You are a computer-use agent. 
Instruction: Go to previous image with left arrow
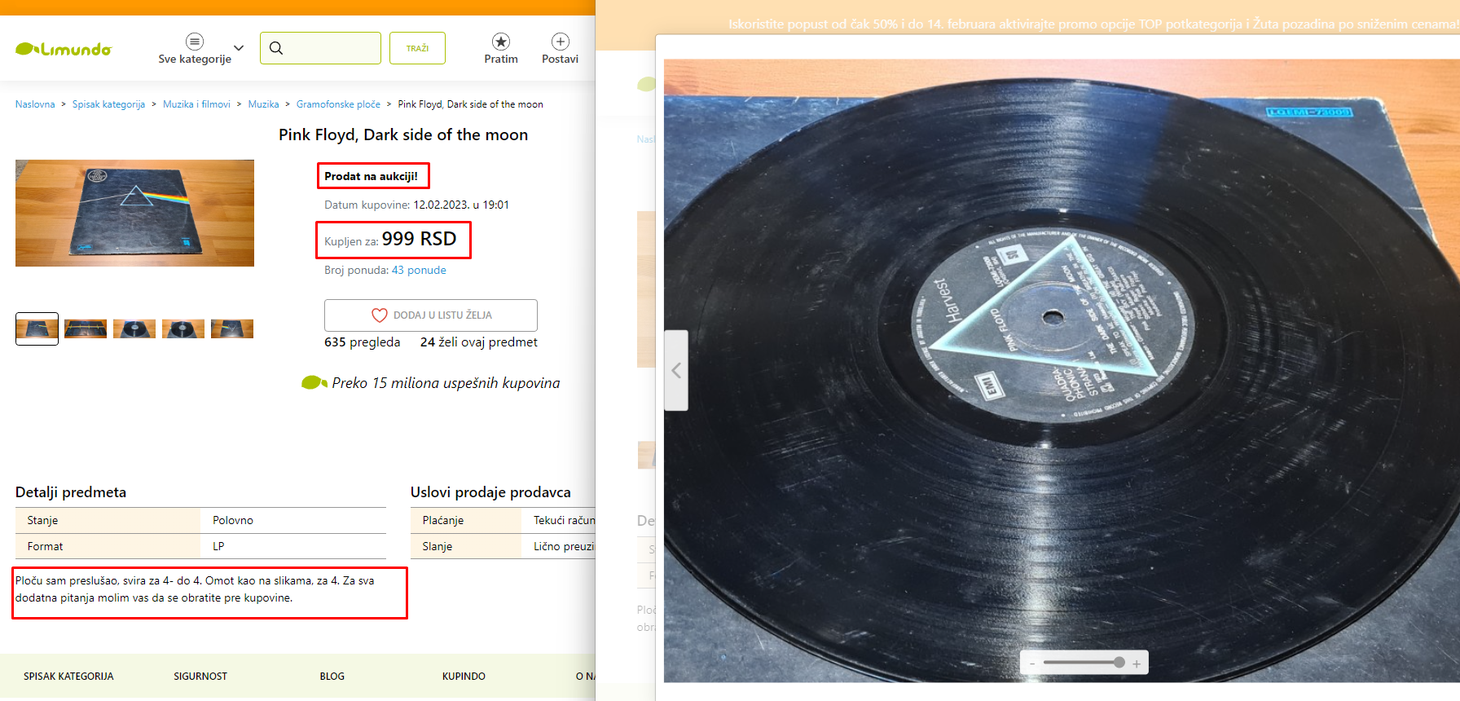click(x=676, y=370)
